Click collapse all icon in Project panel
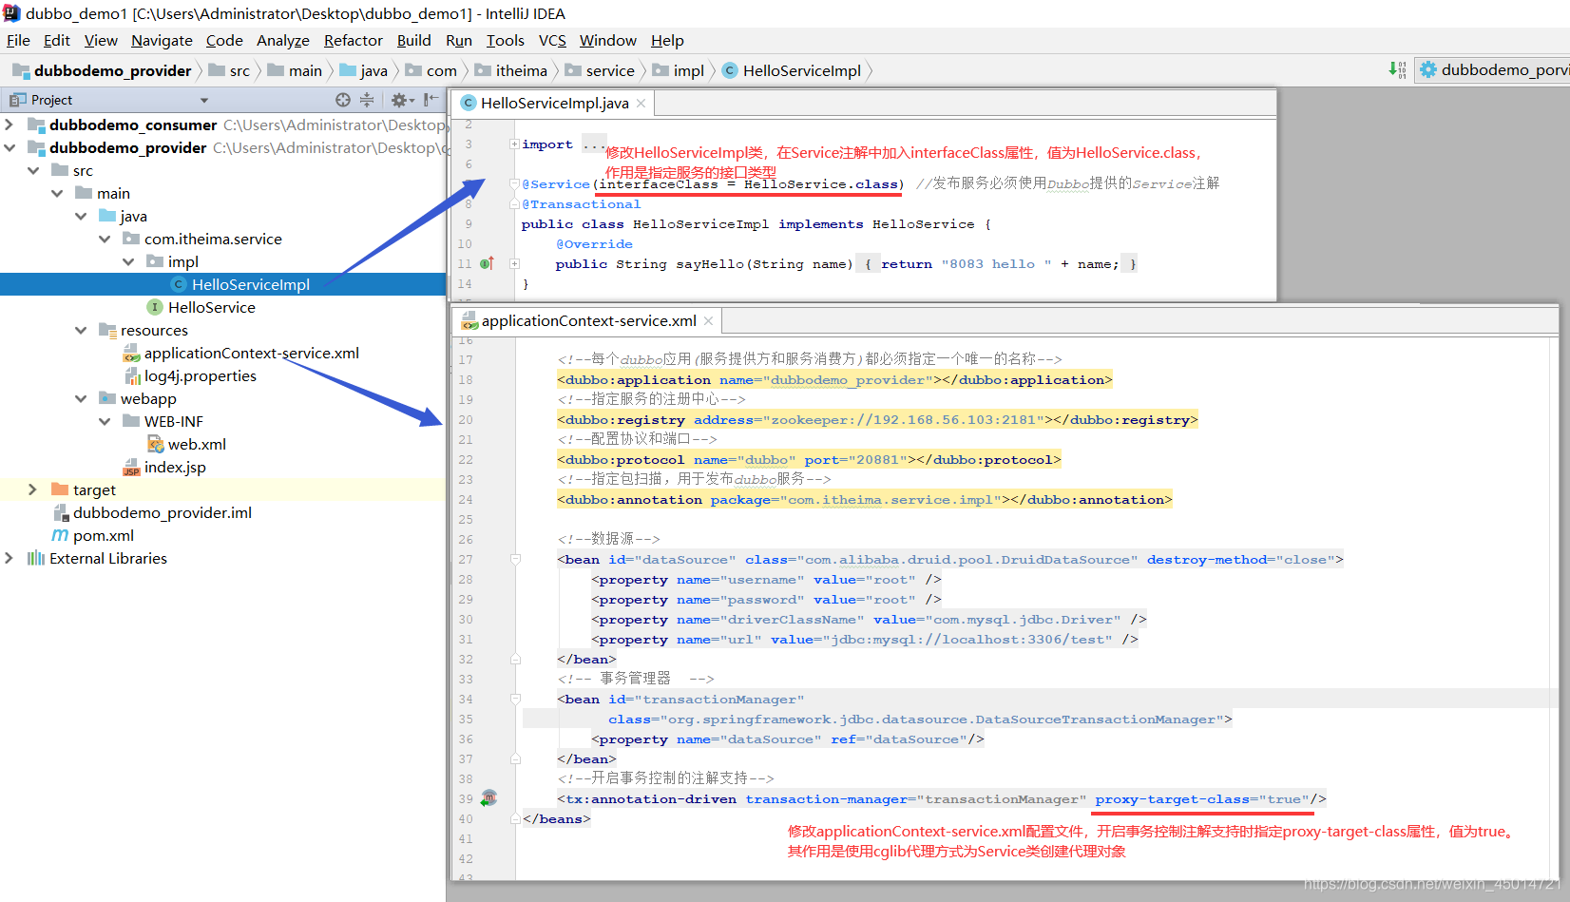The height and width of the screenshot is (902, 1570). pos(367,100)
